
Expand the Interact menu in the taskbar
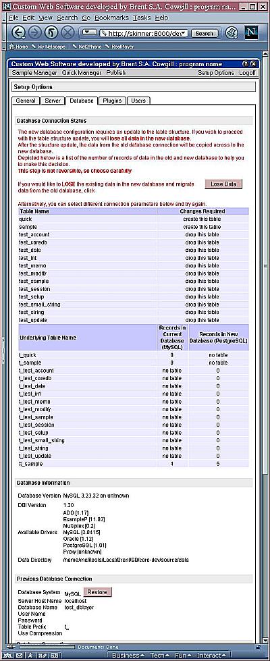[211, 656]
